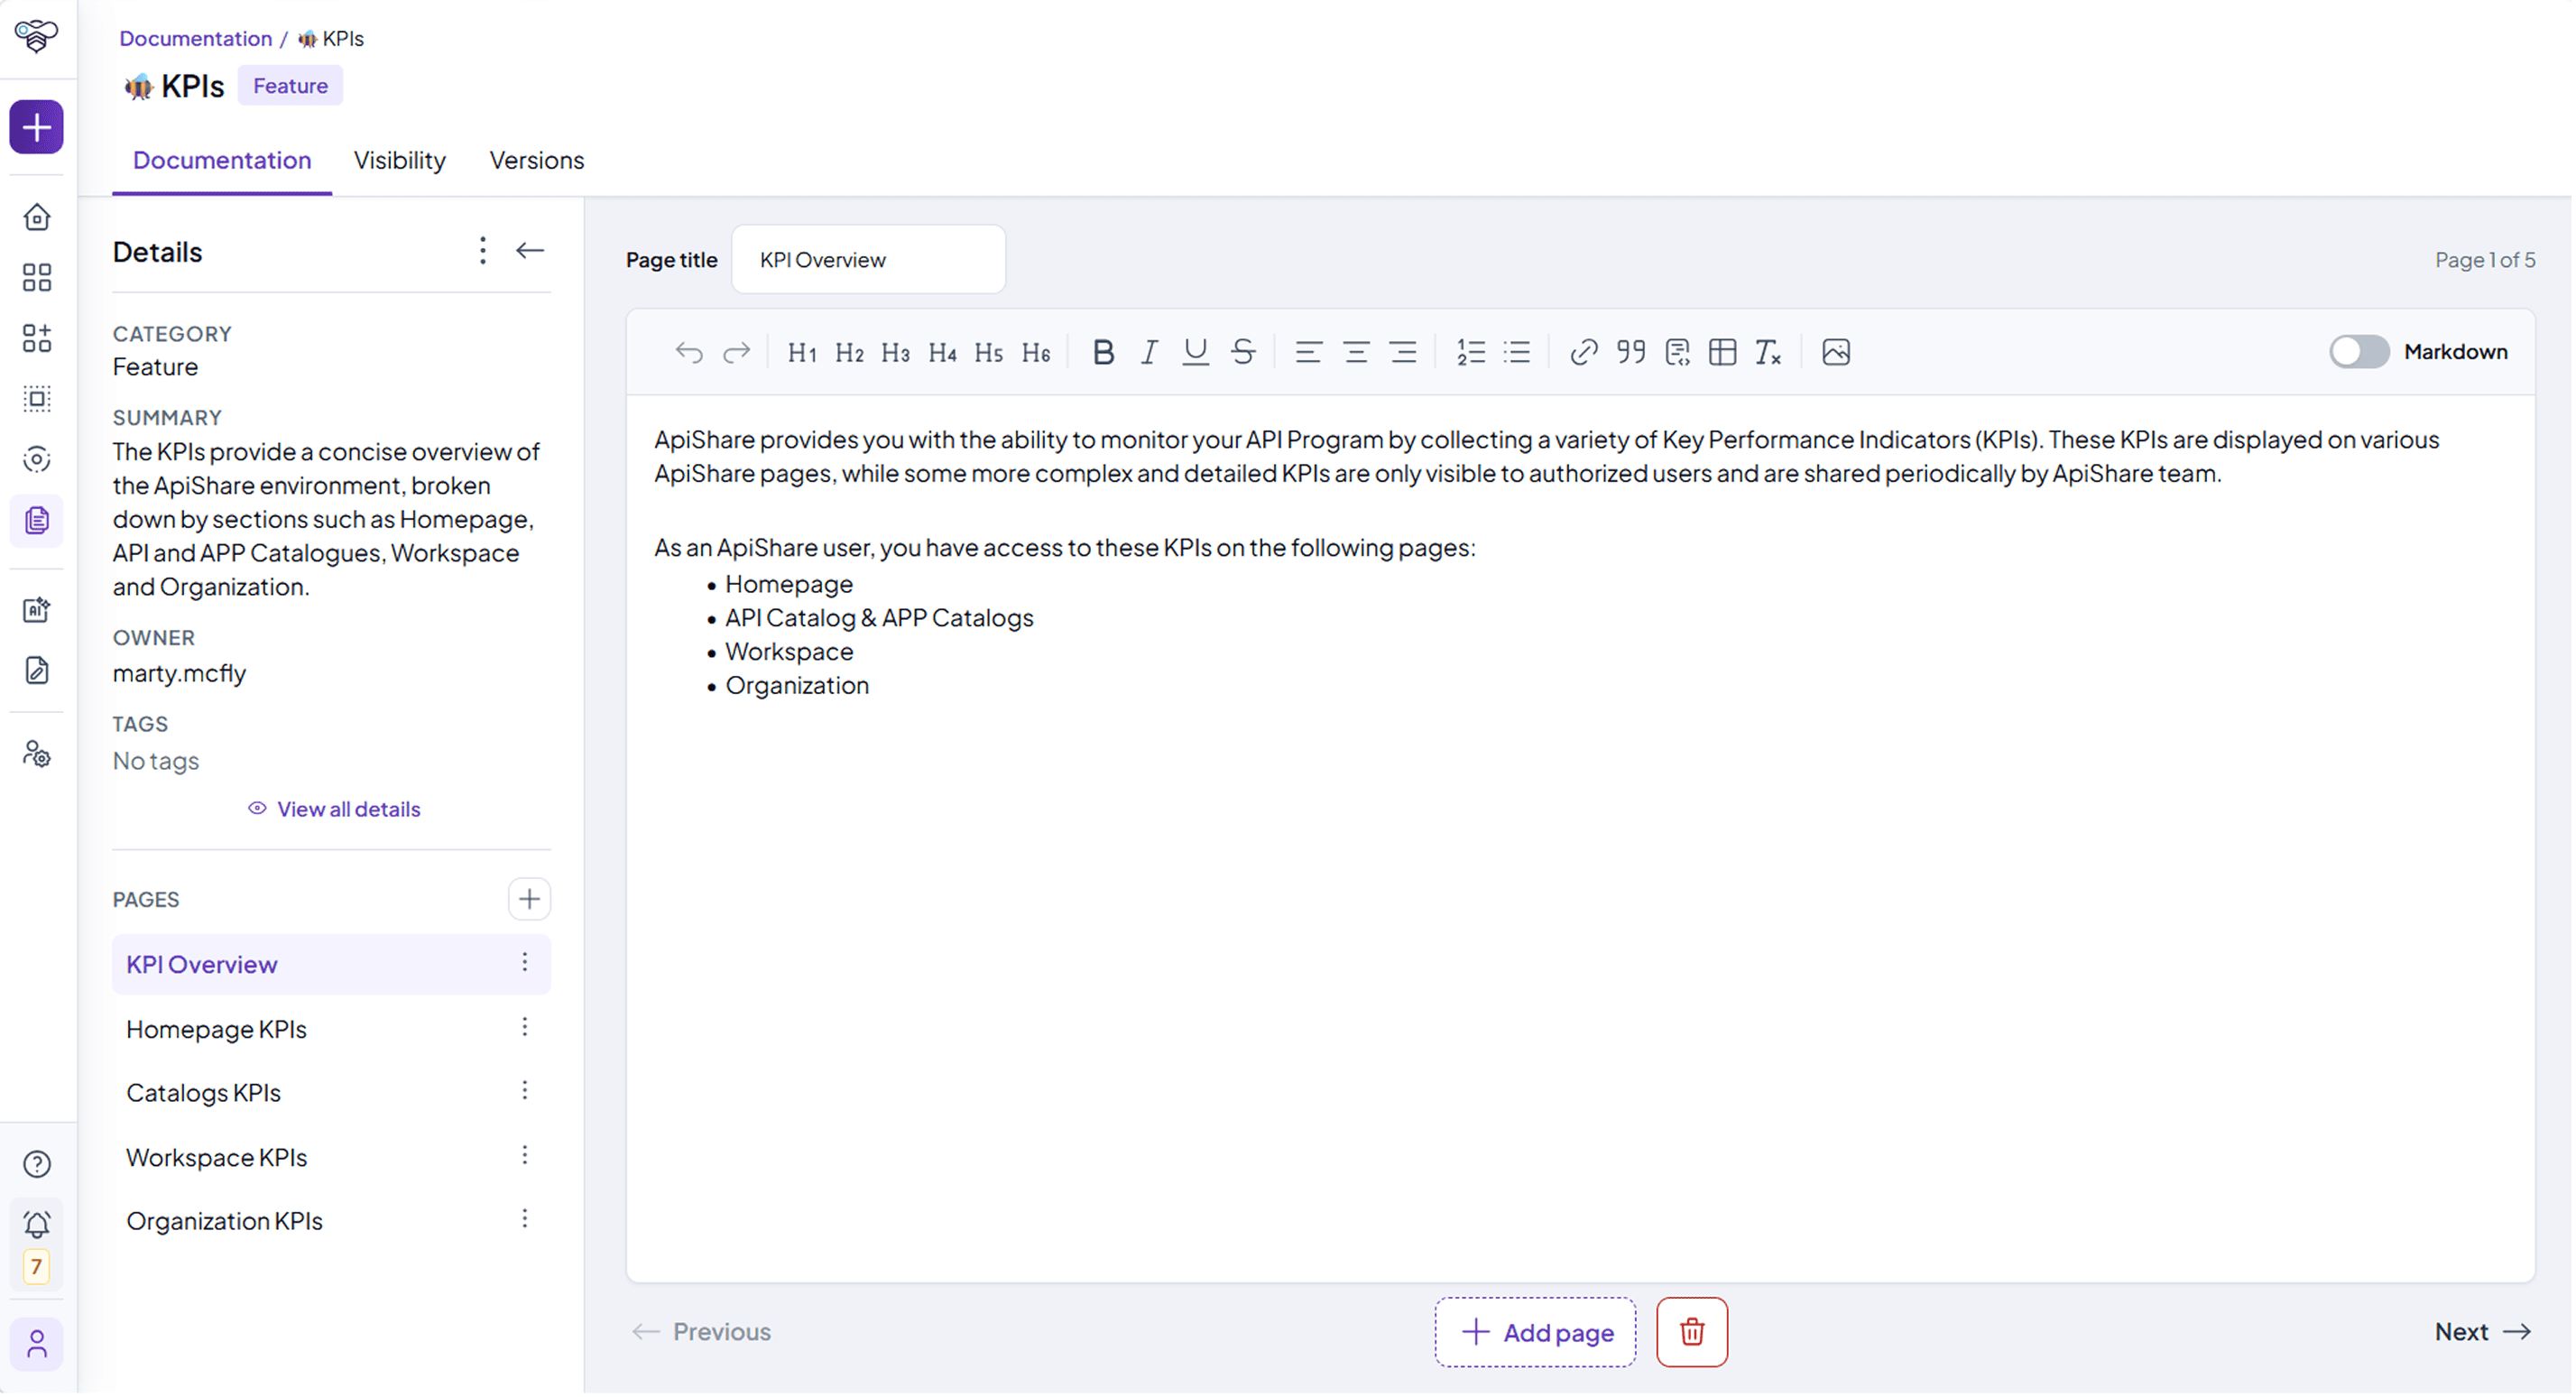The width and height of the screenshot is (2576, 1397).
Task: Click the Documentation breadcrumb link
Action: (196, 38)
